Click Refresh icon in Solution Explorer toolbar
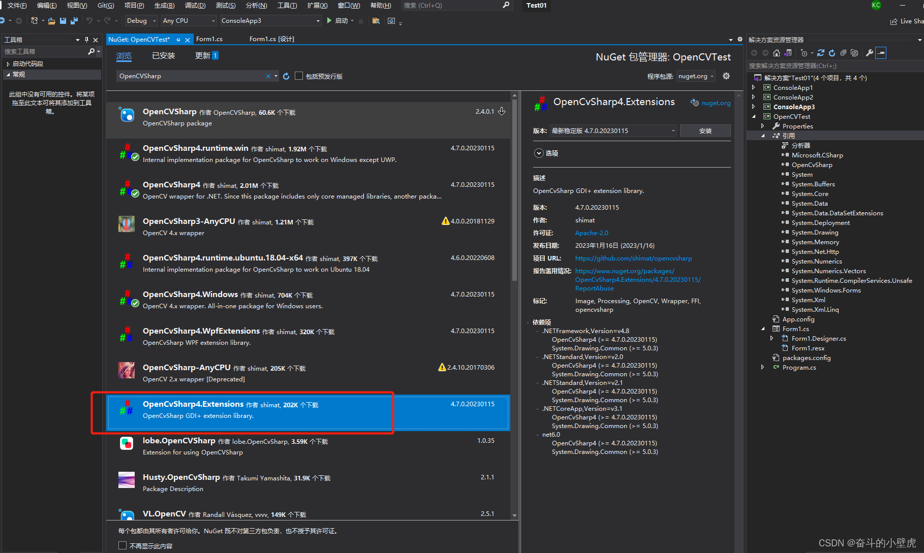924x553 pixels. [832, 53]
